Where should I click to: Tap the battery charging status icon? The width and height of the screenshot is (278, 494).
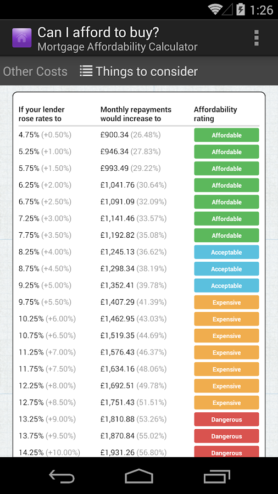(241, 9)
